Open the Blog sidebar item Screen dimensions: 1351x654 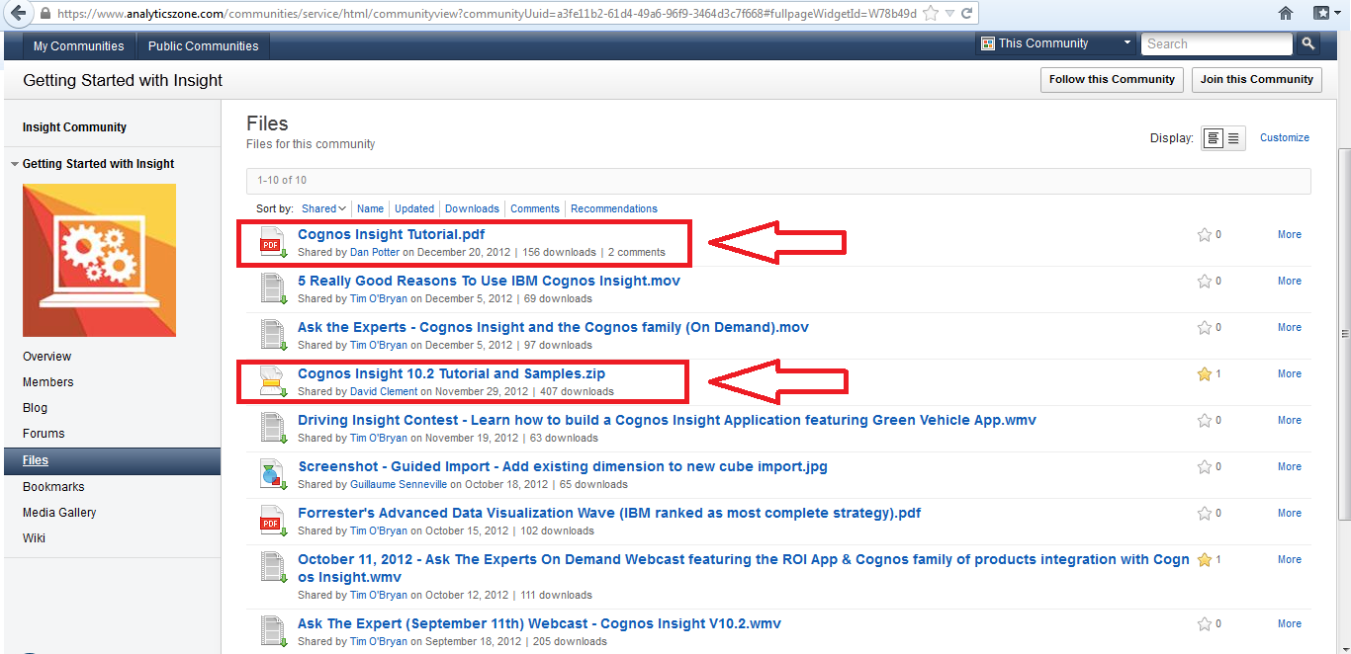(35, 408)
